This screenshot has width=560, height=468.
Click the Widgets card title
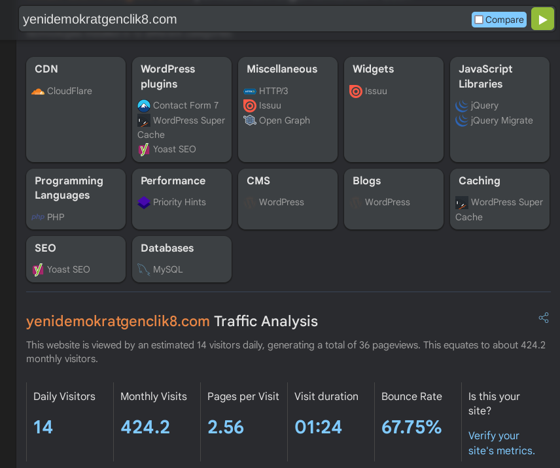[373, 69]
